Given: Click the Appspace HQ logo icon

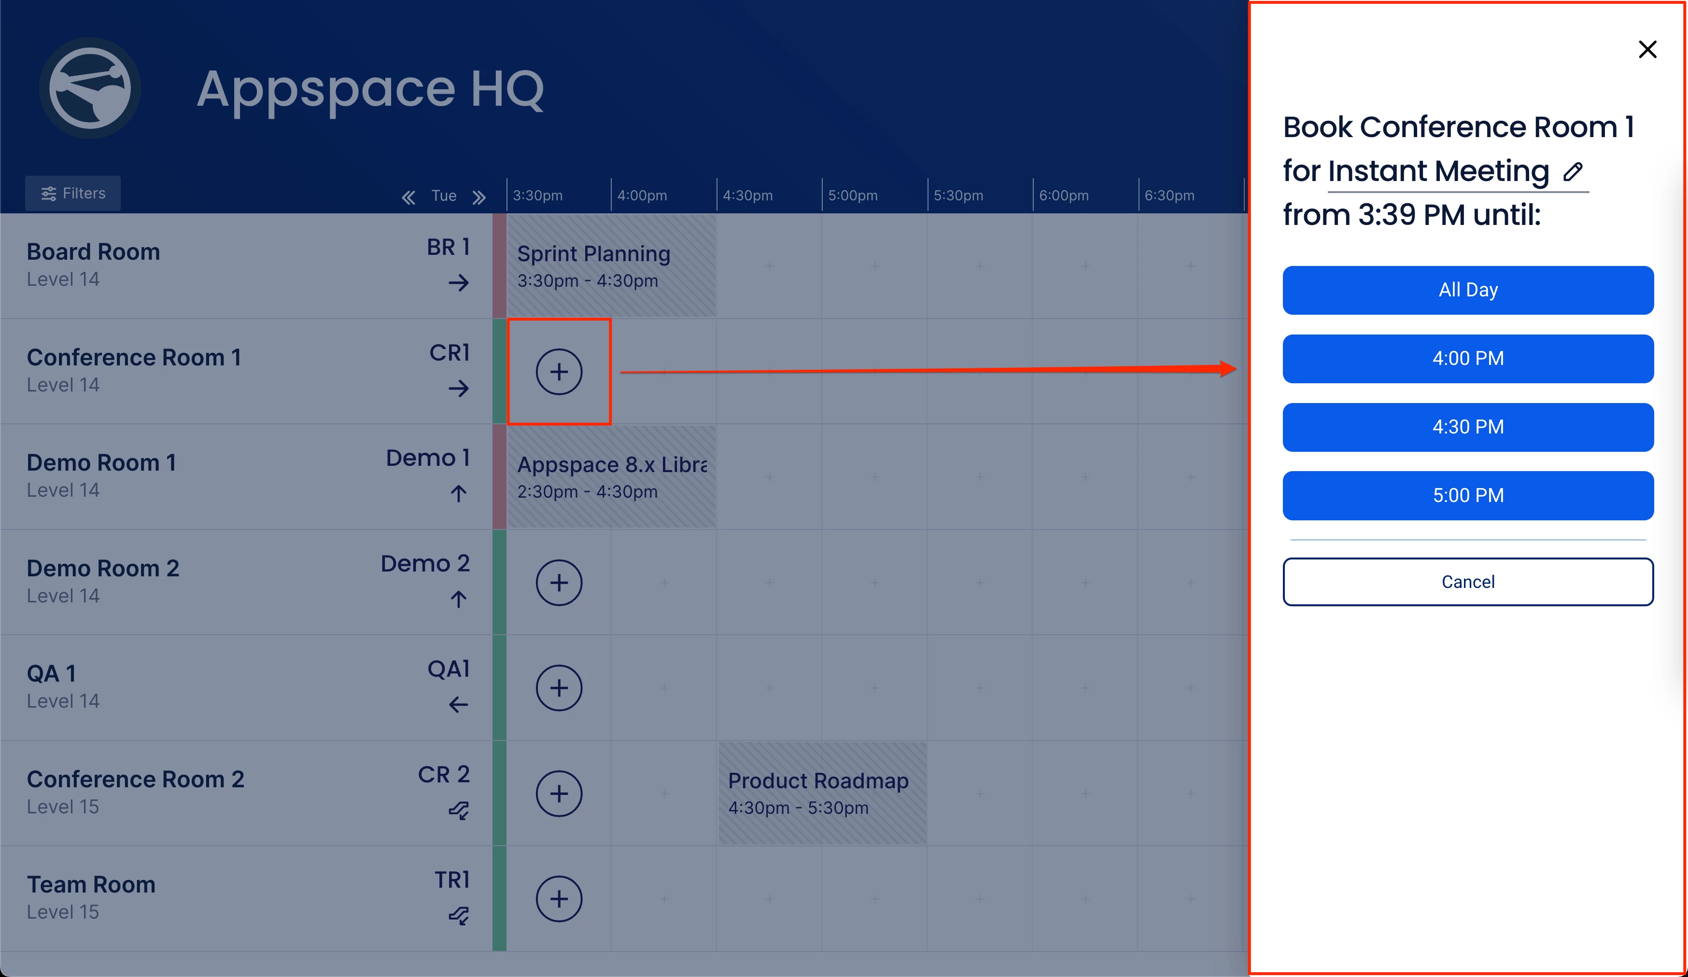Looking at the screenshot, I should pos(90,88).
